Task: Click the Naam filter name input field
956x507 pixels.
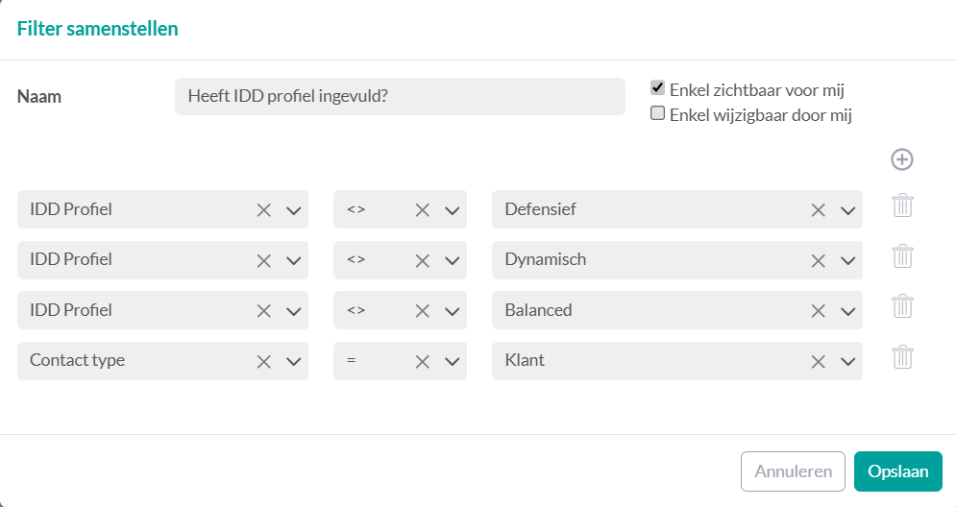Action: click(400, 97)
